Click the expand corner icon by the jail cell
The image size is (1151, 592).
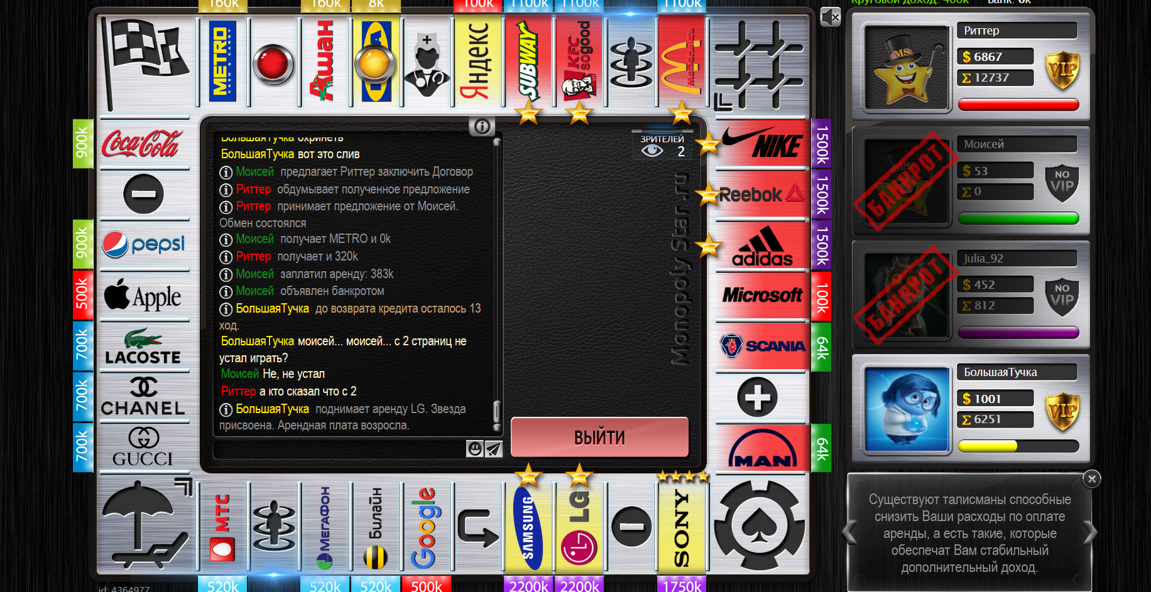tap(723, 102)
